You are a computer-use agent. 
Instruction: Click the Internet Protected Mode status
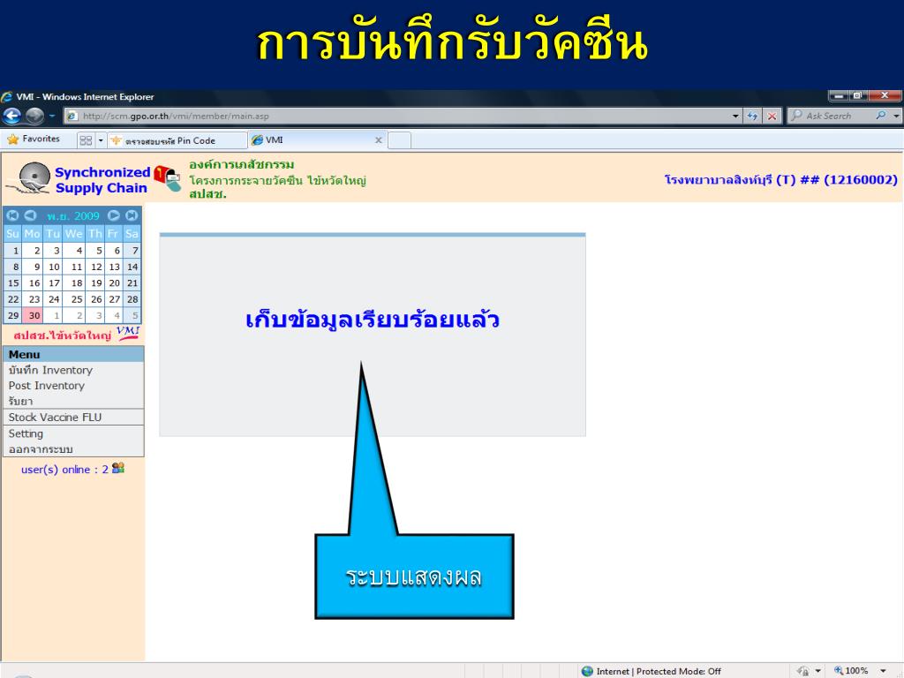point(659,671)
